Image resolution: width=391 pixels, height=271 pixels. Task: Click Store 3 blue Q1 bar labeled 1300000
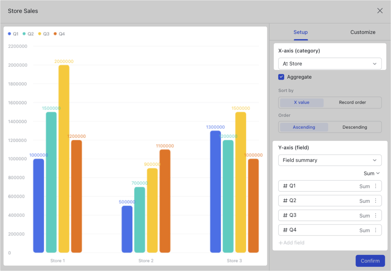[x=215, y=192]
